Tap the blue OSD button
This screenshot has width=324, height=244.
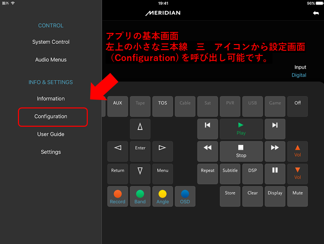pyautogui.click(x=185, y=197)
